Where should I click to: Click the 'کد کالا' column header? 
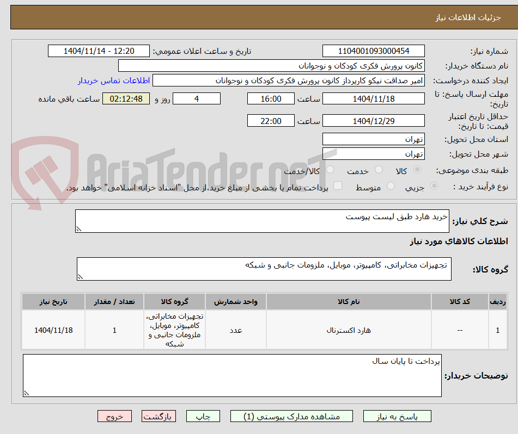460,302
